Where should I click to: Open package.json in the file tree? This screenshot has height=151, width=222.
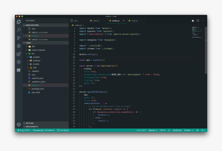click(x=46, y=89)
